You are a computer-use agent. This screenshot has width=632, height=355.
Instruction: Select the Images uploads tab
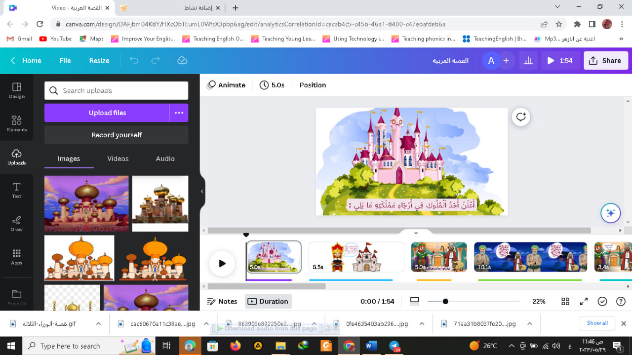[69, 158]
